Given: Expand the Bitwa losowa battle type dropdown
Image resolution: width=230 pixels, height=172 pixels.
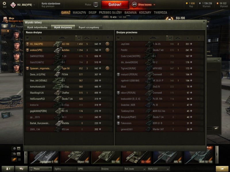Looking at the screenshot, I should point(154,5).
